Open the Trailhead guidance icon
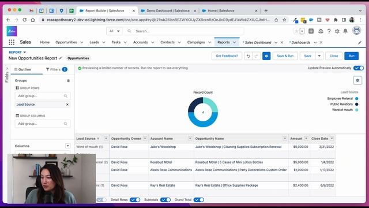The width and height of the screenshot is (369, 208). coord(321,31)
